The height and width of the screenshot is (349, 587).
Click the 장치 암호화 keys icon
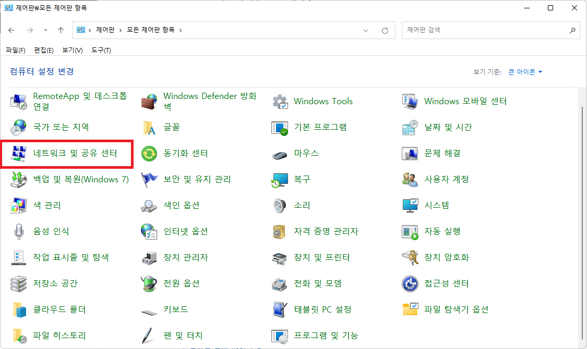[x=410, y=257]
